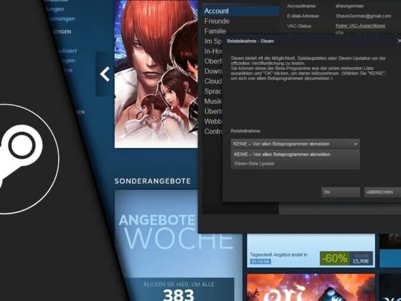Click the 'Betateilnahme - Steam' dialog title
This screenshot has height=301, width=401.
[250, 41]
